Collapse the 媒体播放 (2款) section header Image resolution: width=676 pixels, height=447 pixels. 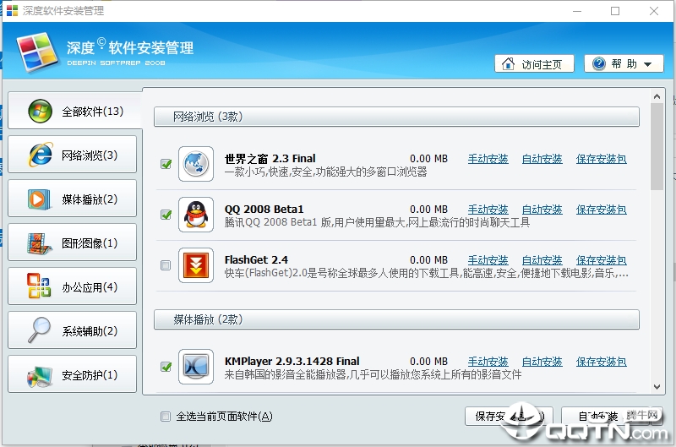click(396, 319)
